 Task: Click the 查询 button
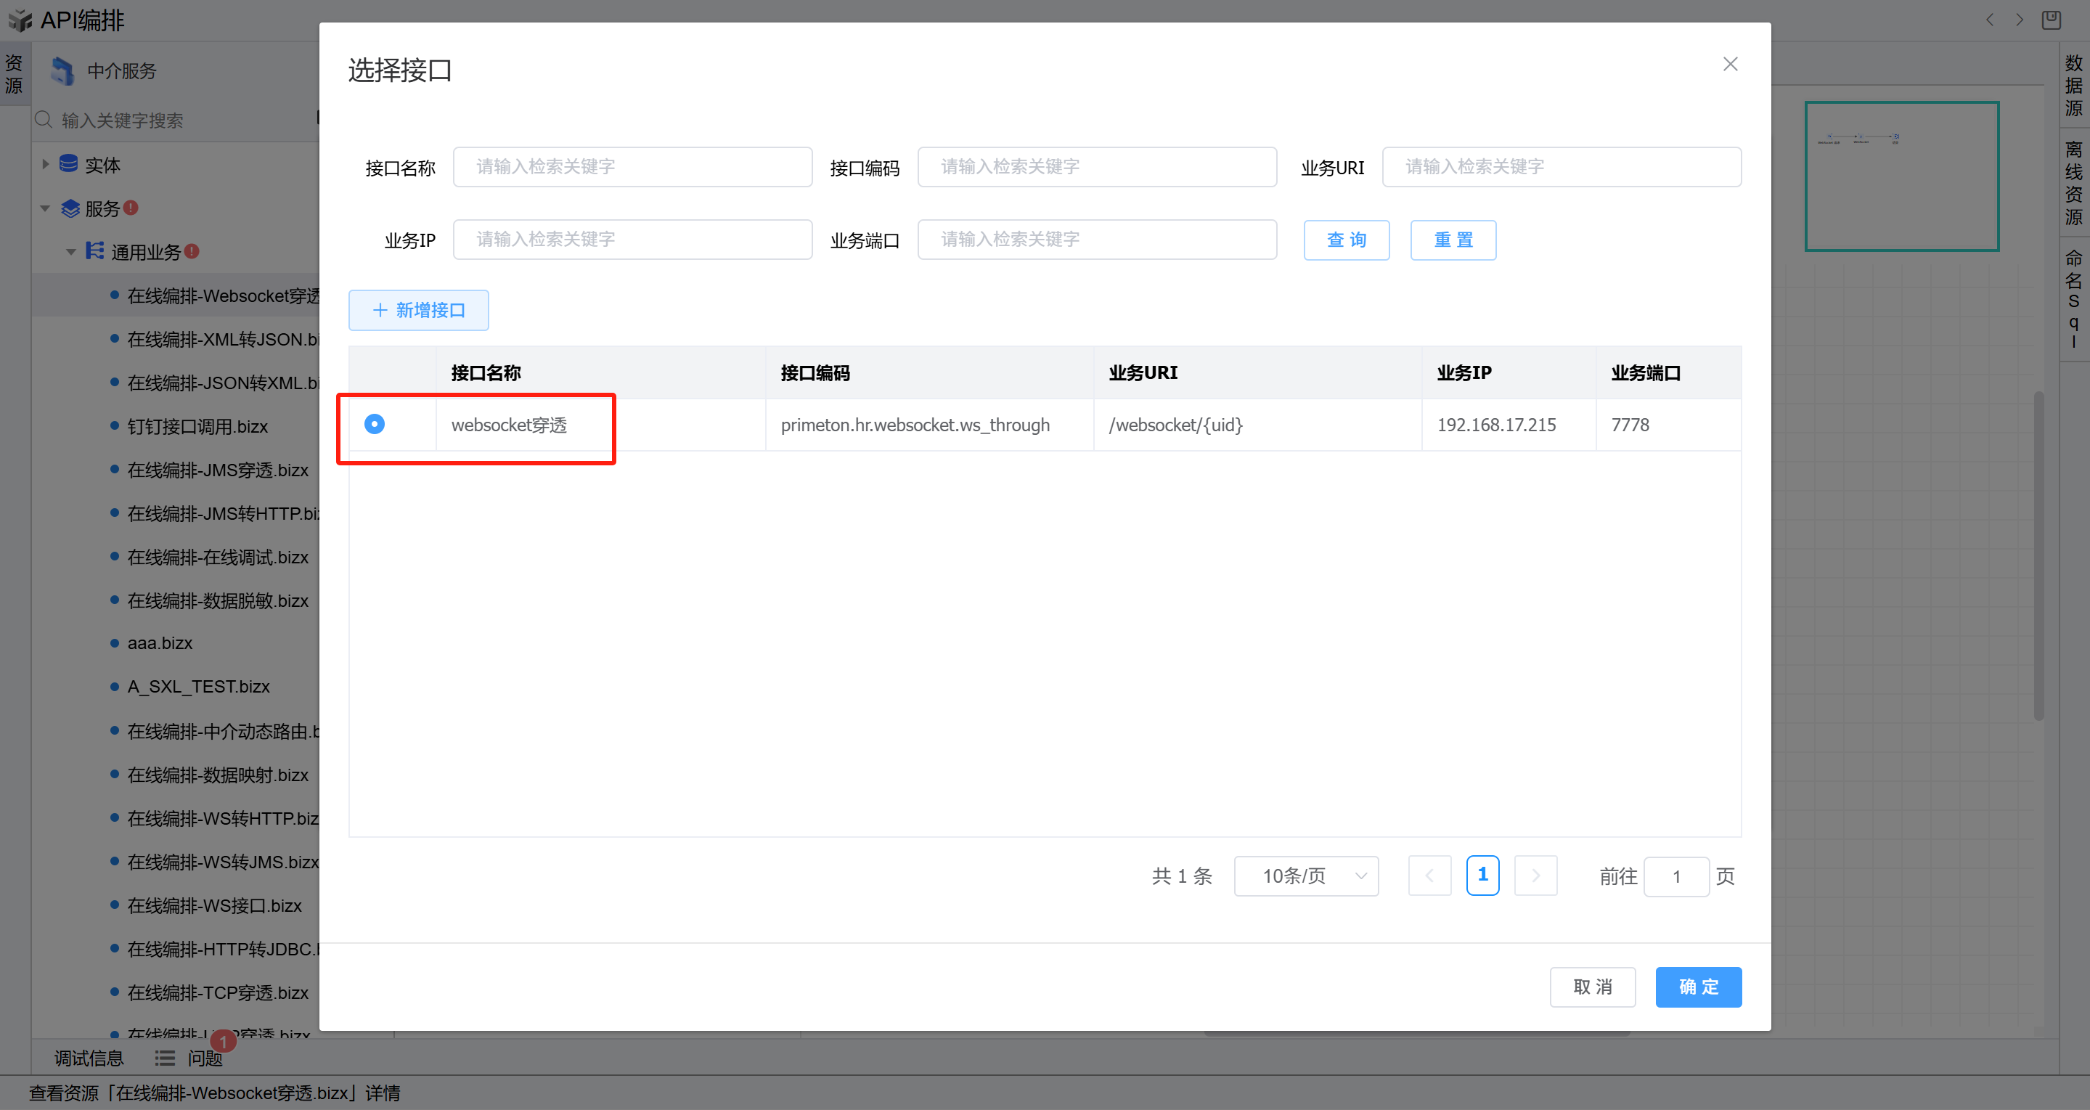click(x=1346, y=240)
